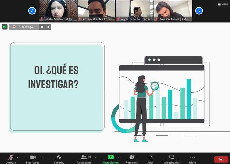Show previous participants with left arrow
Image resolution: width=230 pixels, height=164 pixels.
[32, 11]
